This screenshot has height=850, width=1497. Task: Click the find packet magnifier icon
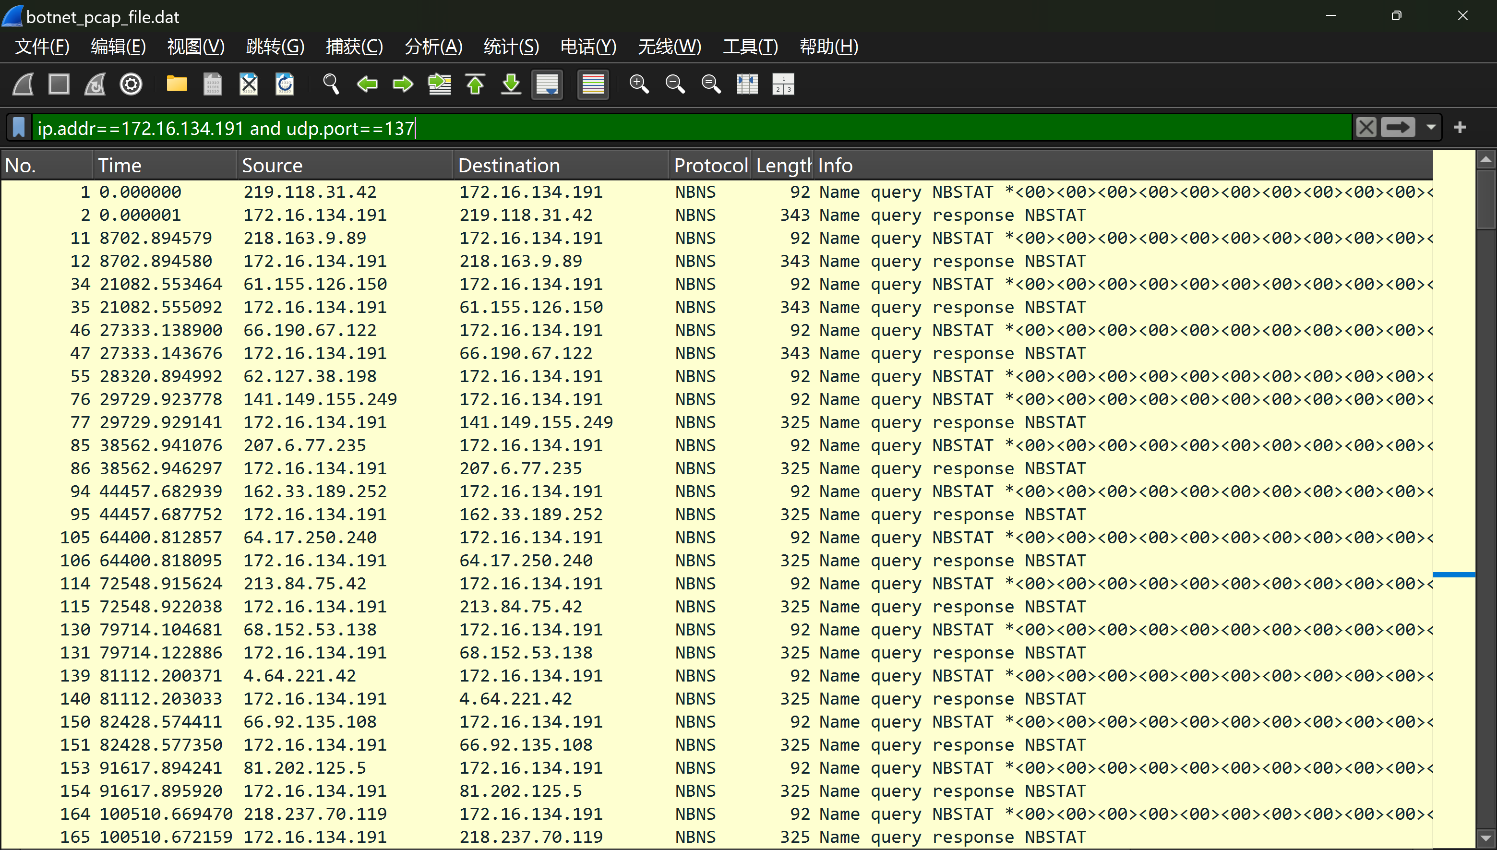[331, 84]
